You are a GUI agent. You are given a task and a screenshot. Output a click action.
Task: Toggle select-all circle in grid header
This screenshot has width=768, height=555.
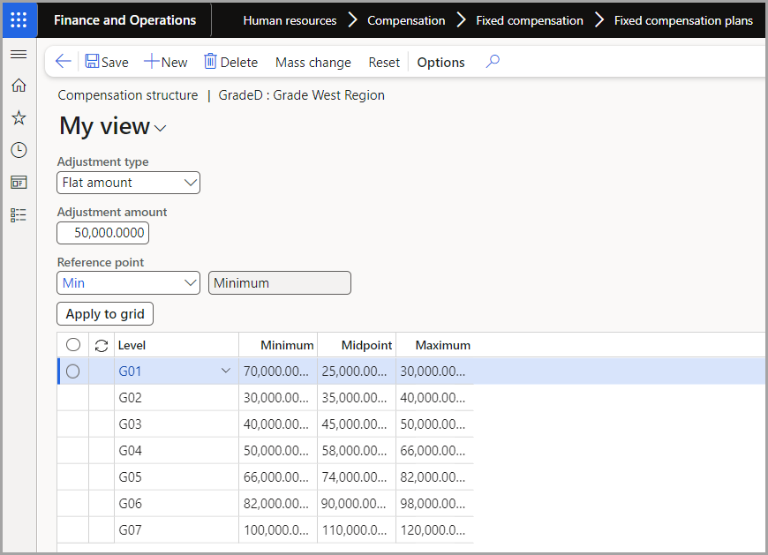pyautogui.click(x=73, y=345)
